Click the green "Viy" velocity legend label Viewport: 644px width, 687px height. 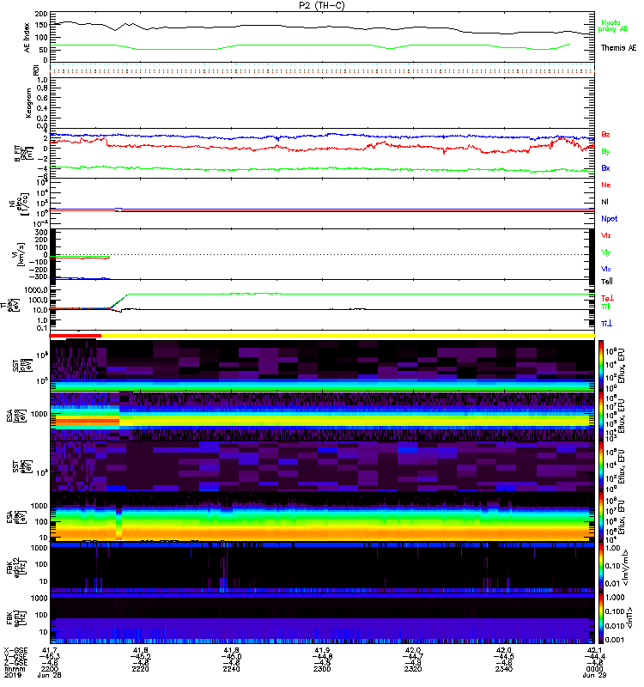[x=605, y=252]
